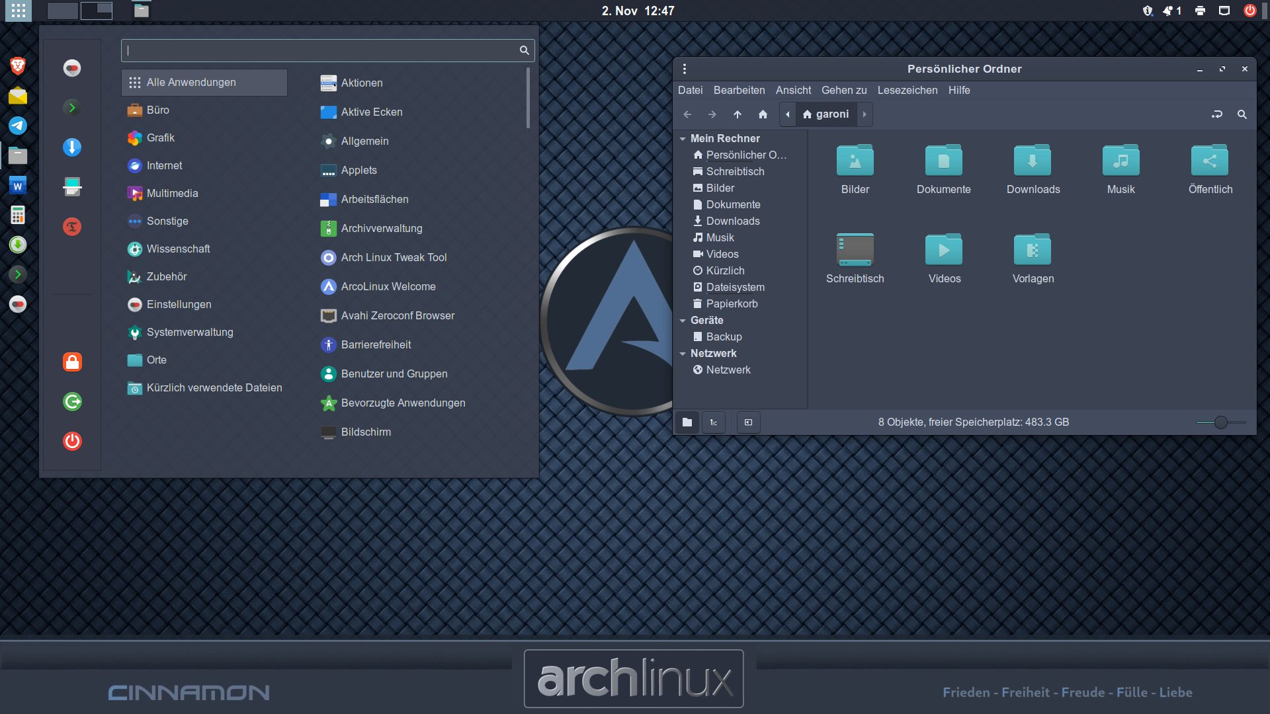Click the green logout icon in menu
Viewport: 1270px width, 714px height.
tap(72, 401)
